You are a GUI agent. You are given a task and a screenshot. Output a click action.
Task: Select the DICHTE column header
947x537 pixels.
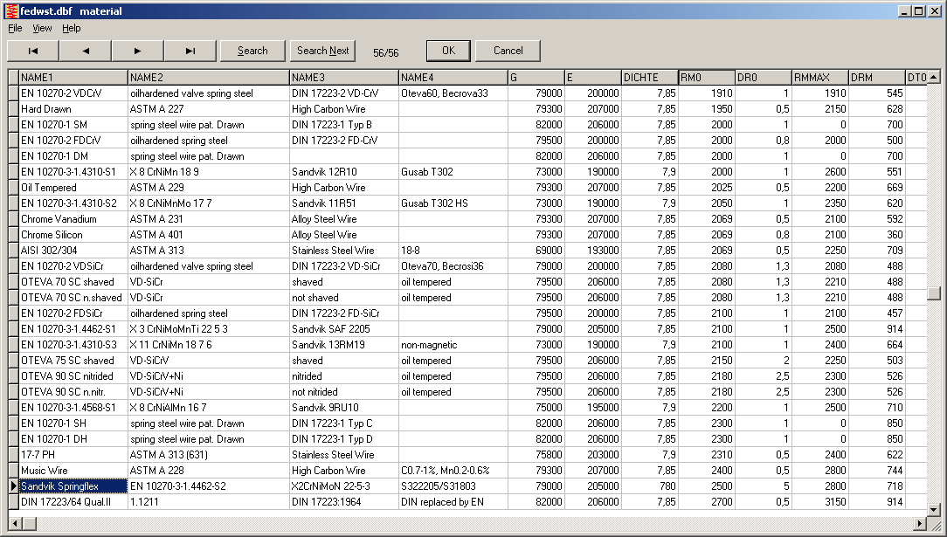(649, 78)
